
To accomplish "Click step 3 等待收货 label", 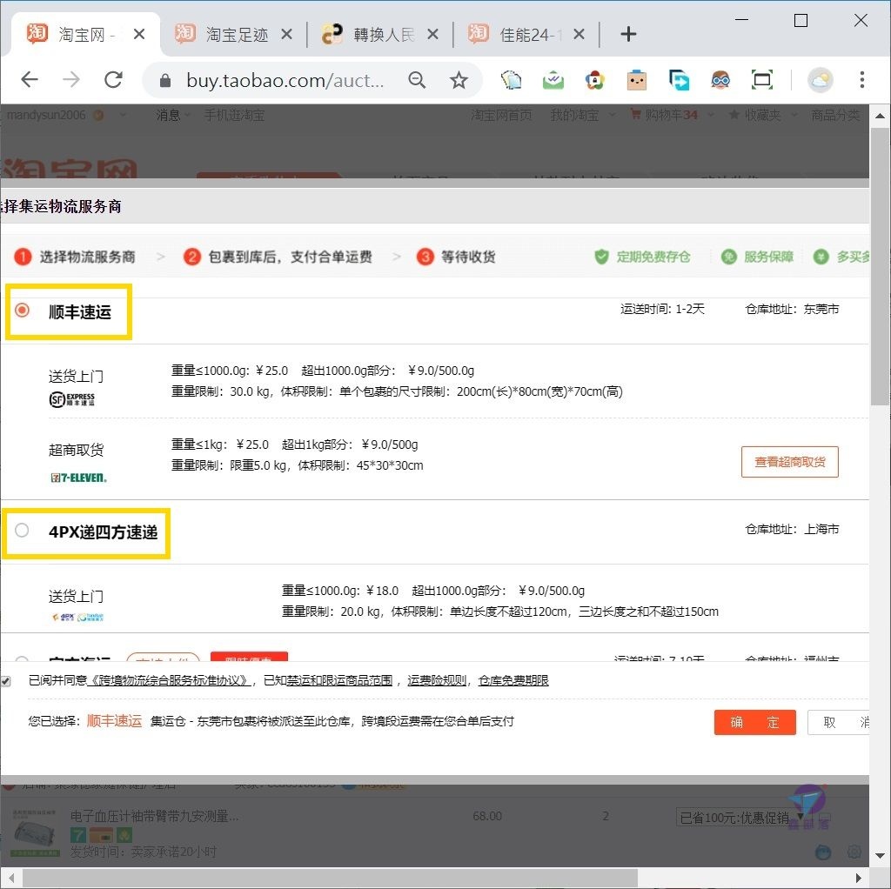I will click(x=468, y=257).
